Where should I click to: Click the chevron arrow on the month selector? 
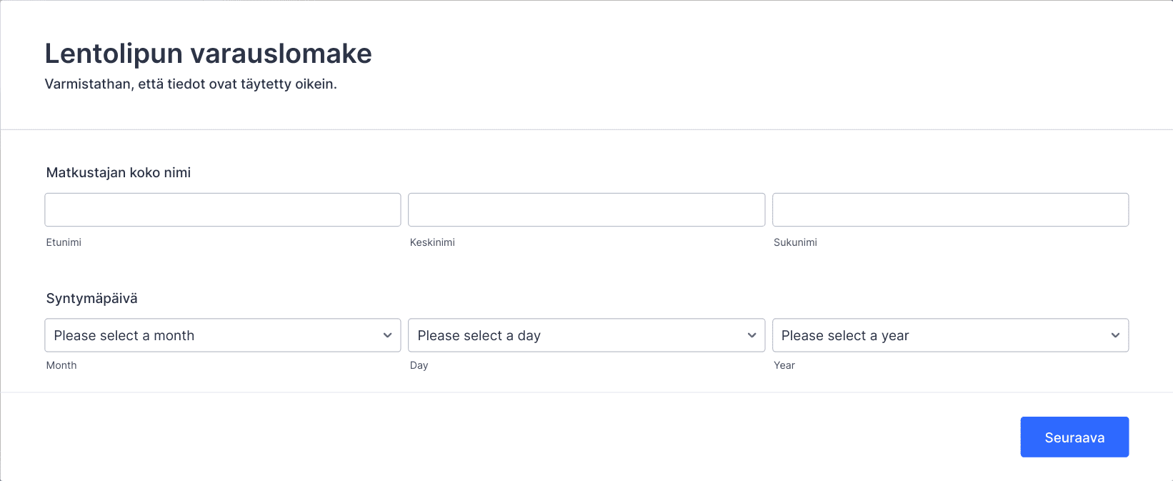[x=387, y=335]
